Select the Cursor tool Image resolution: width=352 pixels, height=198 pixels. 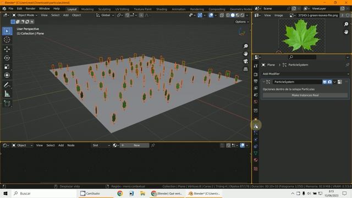point(7,40)
